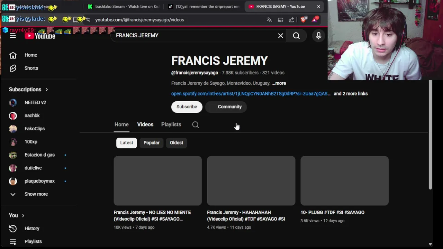The image size is (443, 249).
Task: Select the Oldest sort chip
Action: coord(177,143)
